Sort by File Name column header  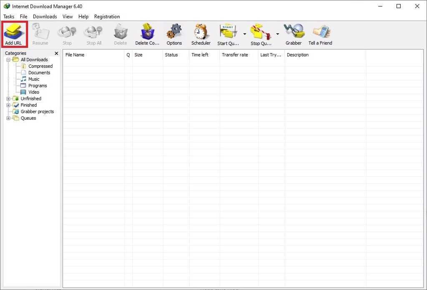pyautogui.click(x=93, y=55)
